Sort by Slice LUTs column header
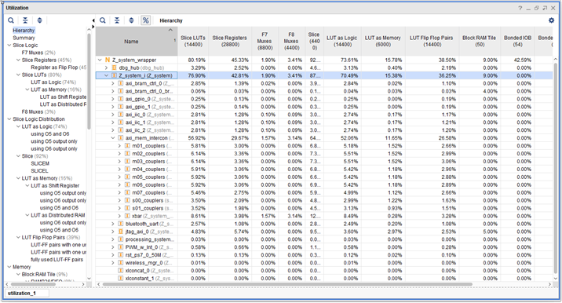The image size is (562, 303). [x=193, y=42]
